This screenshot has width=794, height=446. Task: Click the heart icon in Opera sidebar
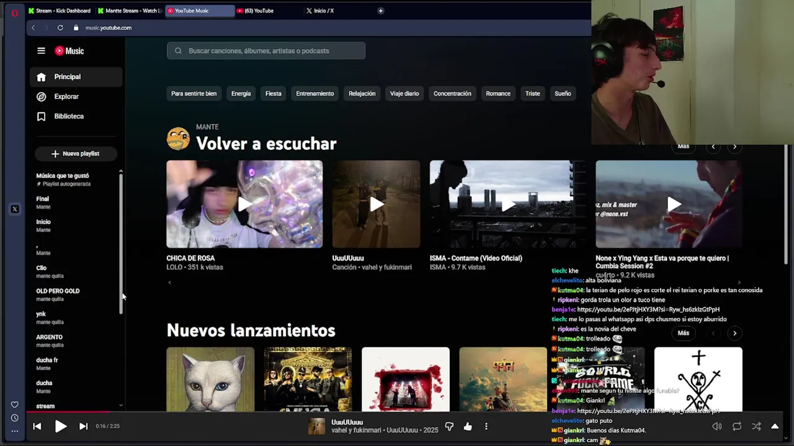(14, 404)
